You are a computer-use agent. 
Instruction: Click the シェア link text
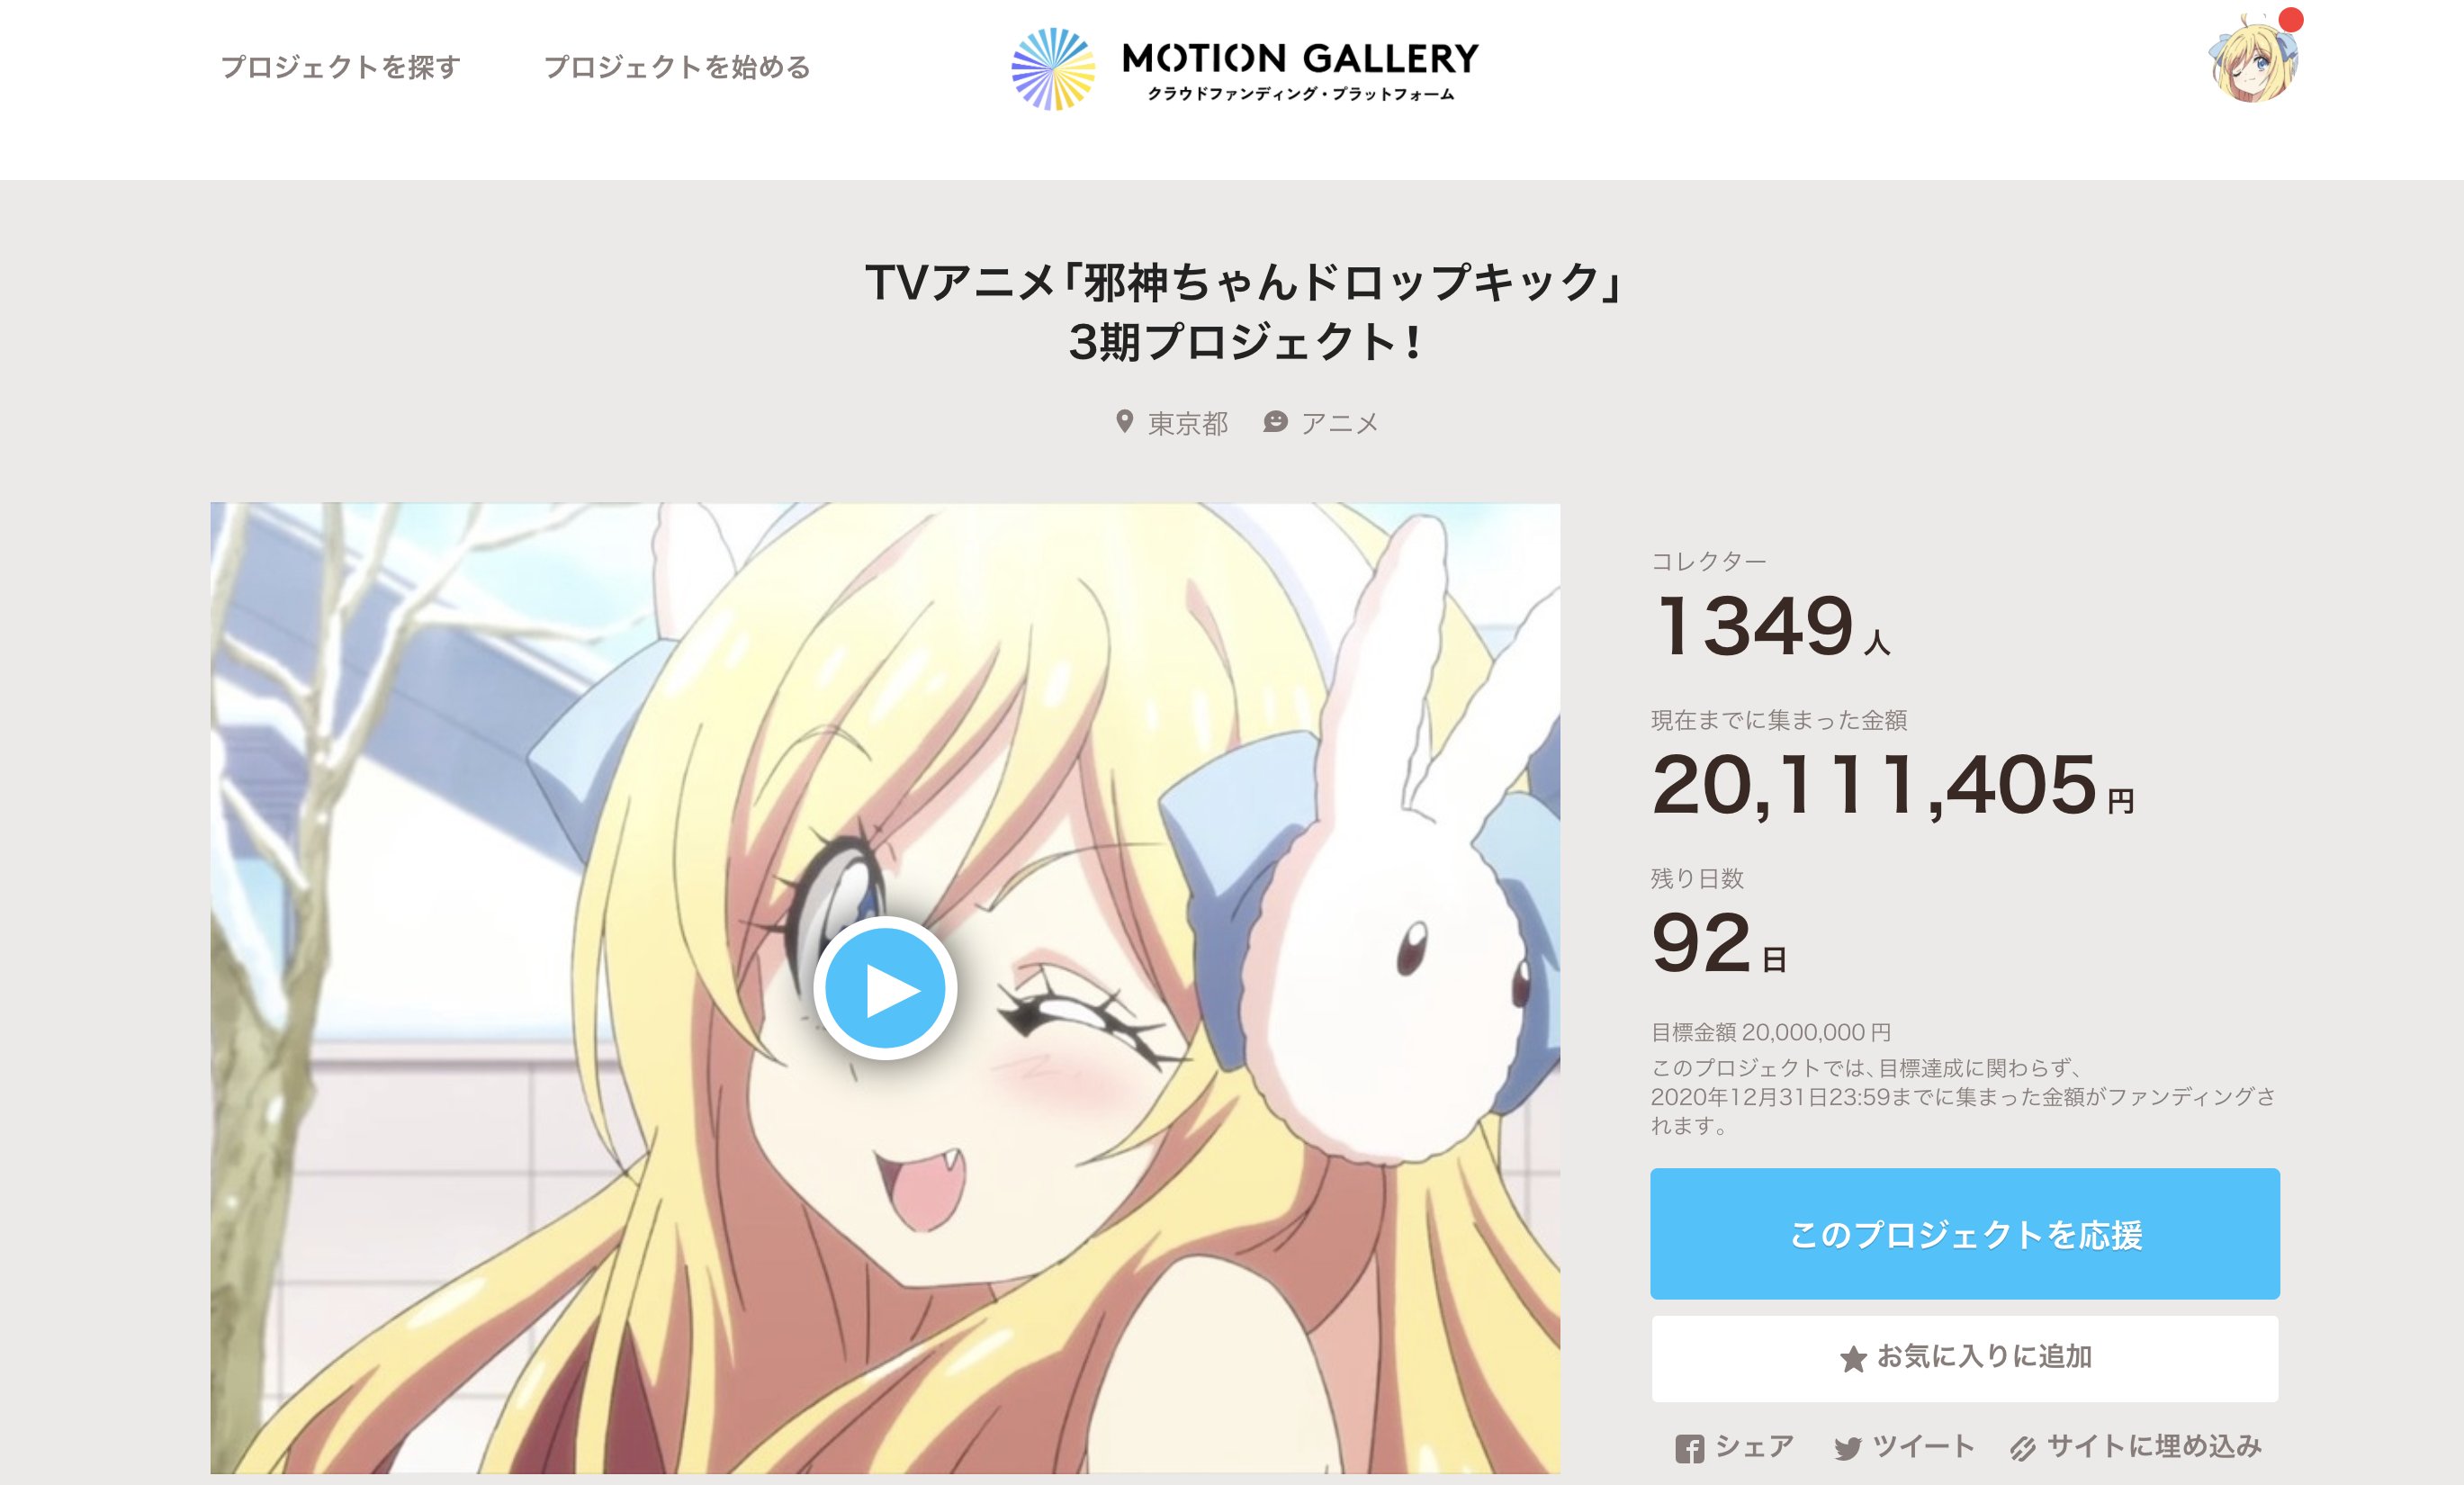(x=1754, y=1446)
